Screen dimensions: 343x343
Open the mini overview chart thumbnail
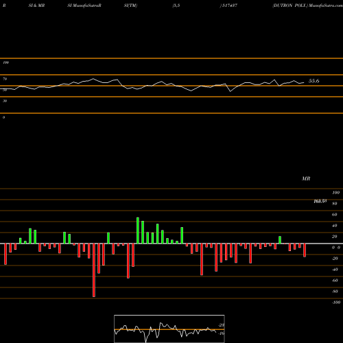[169, 329]
